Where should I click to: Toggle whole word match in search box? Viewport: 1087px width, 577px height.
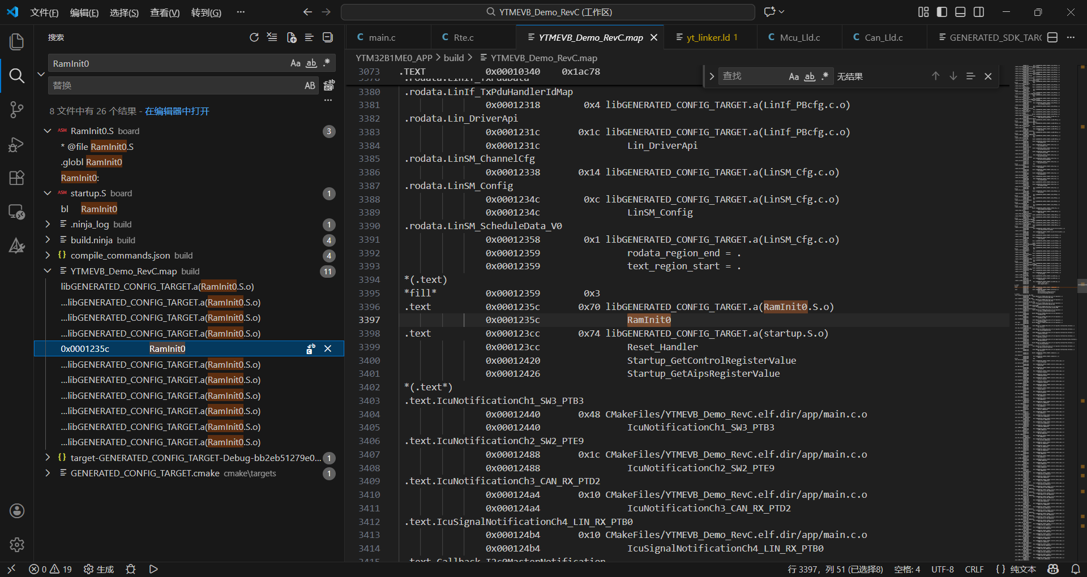coord(311,63)
